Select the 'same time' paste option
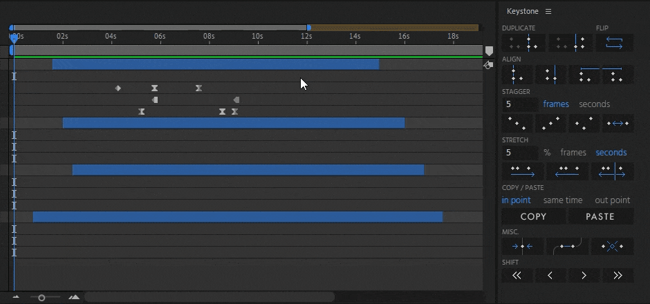The height and width of the screenshot is (304, 650). (x=562, y=200)
